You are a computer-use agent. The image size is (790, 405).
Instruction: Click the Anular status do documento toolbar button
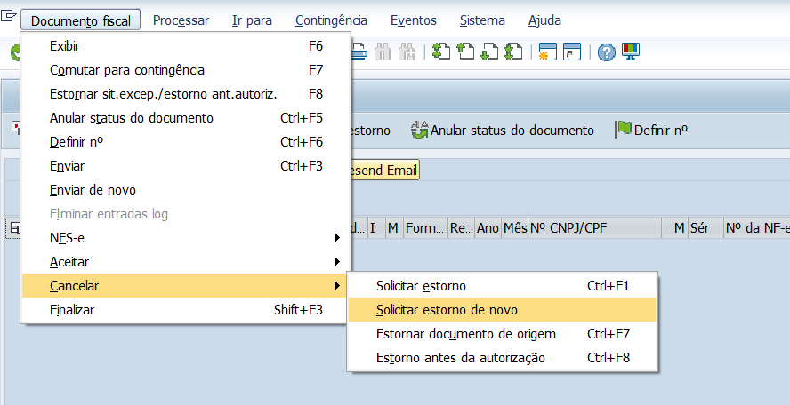pos(502,131)
